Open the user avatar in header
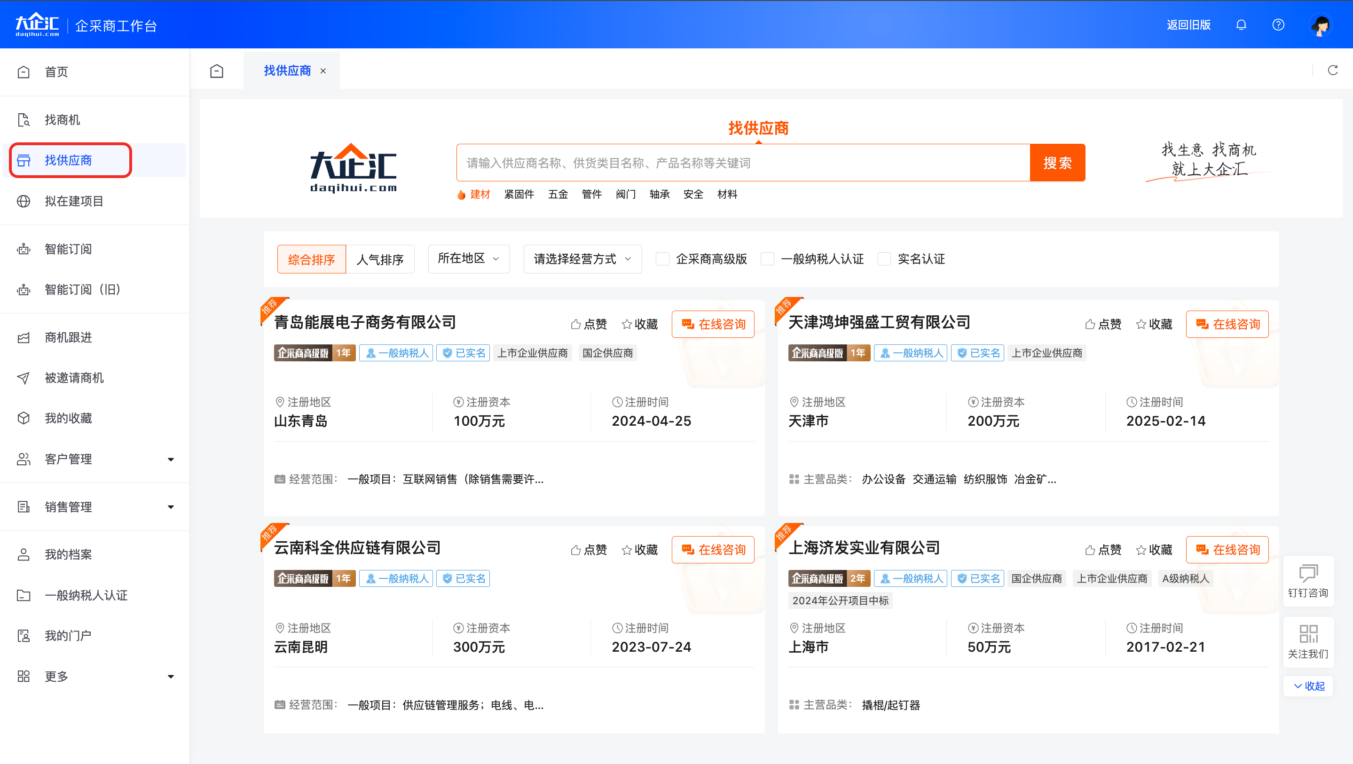Image resolution: width=1353 pixels, height=764 pixels. click(1321, 25)
